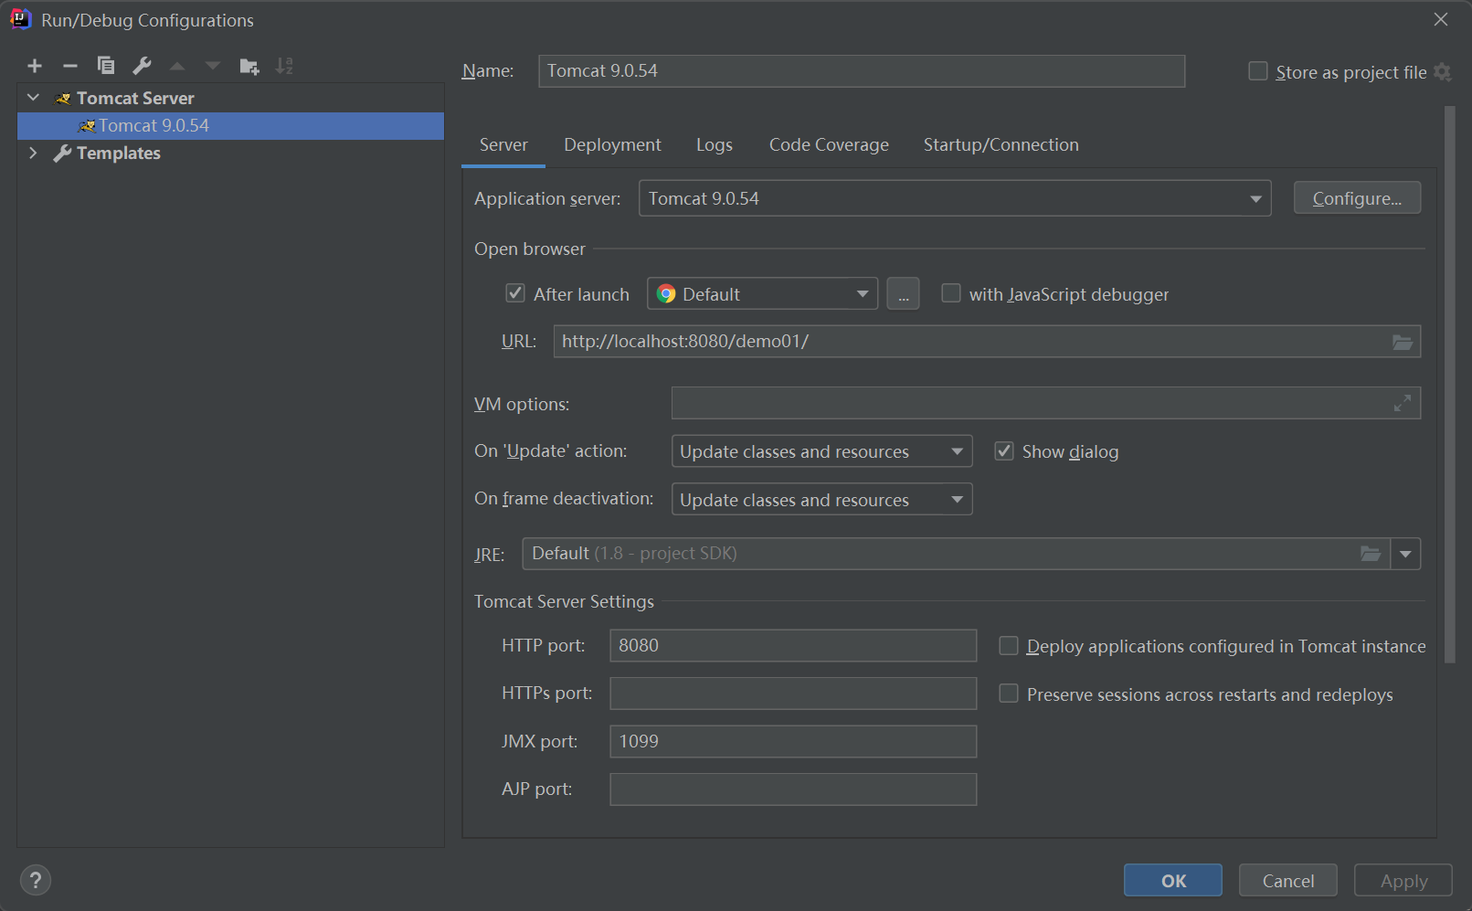
Task: Open the JRE dropdown arrow
Action: (x=1405, y=554)
